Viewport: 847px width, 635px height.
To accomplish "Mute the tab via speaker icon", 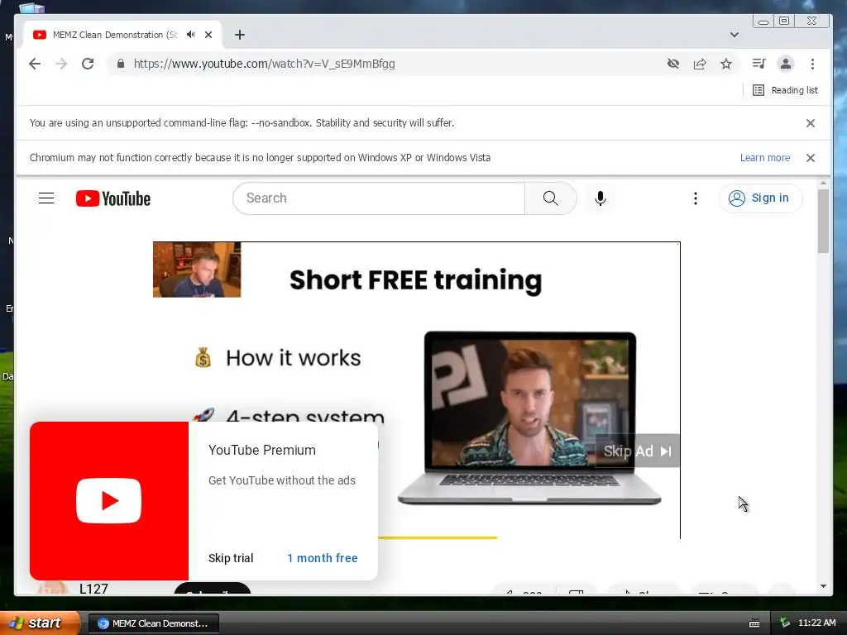I will coord(191,35).
